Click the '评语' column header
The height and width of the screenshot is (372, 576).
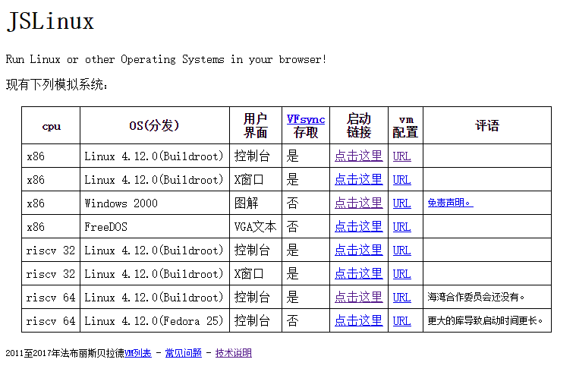[x=487, y=126]
